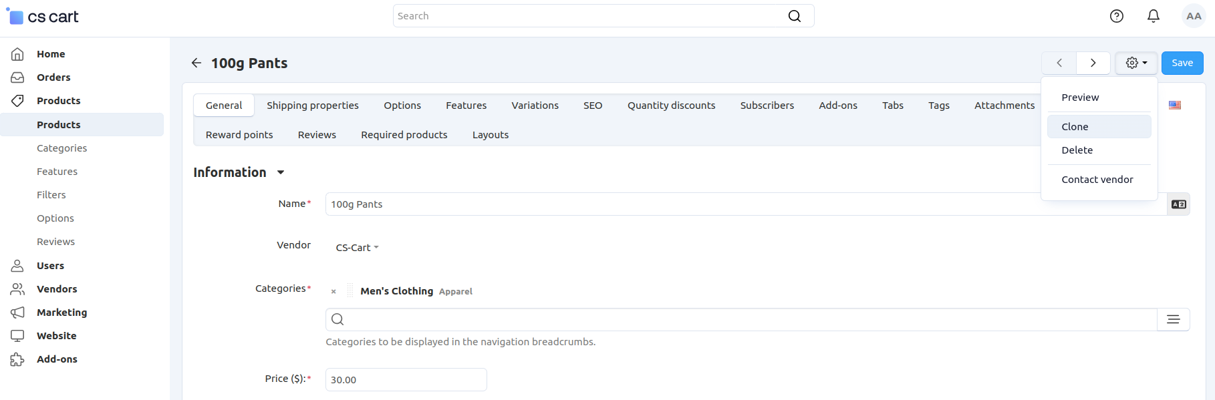Screen dimensions: 1215x400
Task: Save the product with Save button
Action: (x=1182, y=63)
